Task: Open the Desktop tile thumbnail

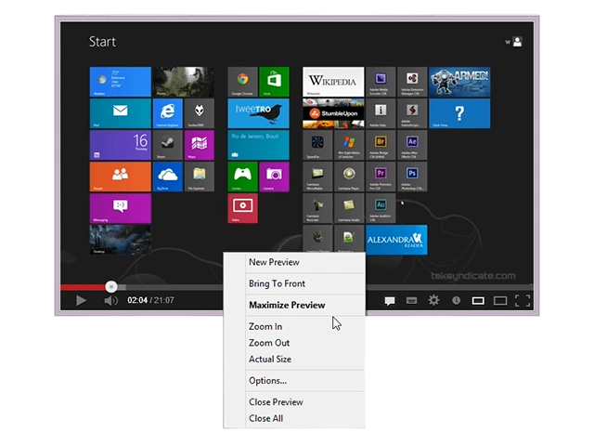Action: coord(120,240)
